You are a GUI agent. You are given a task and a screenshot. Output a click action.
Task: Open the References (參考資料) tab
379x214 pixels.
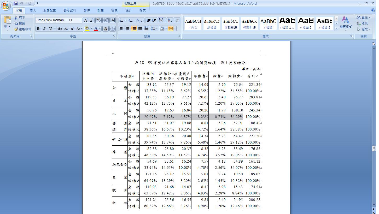pyautogui.click(x=70, y=10)
